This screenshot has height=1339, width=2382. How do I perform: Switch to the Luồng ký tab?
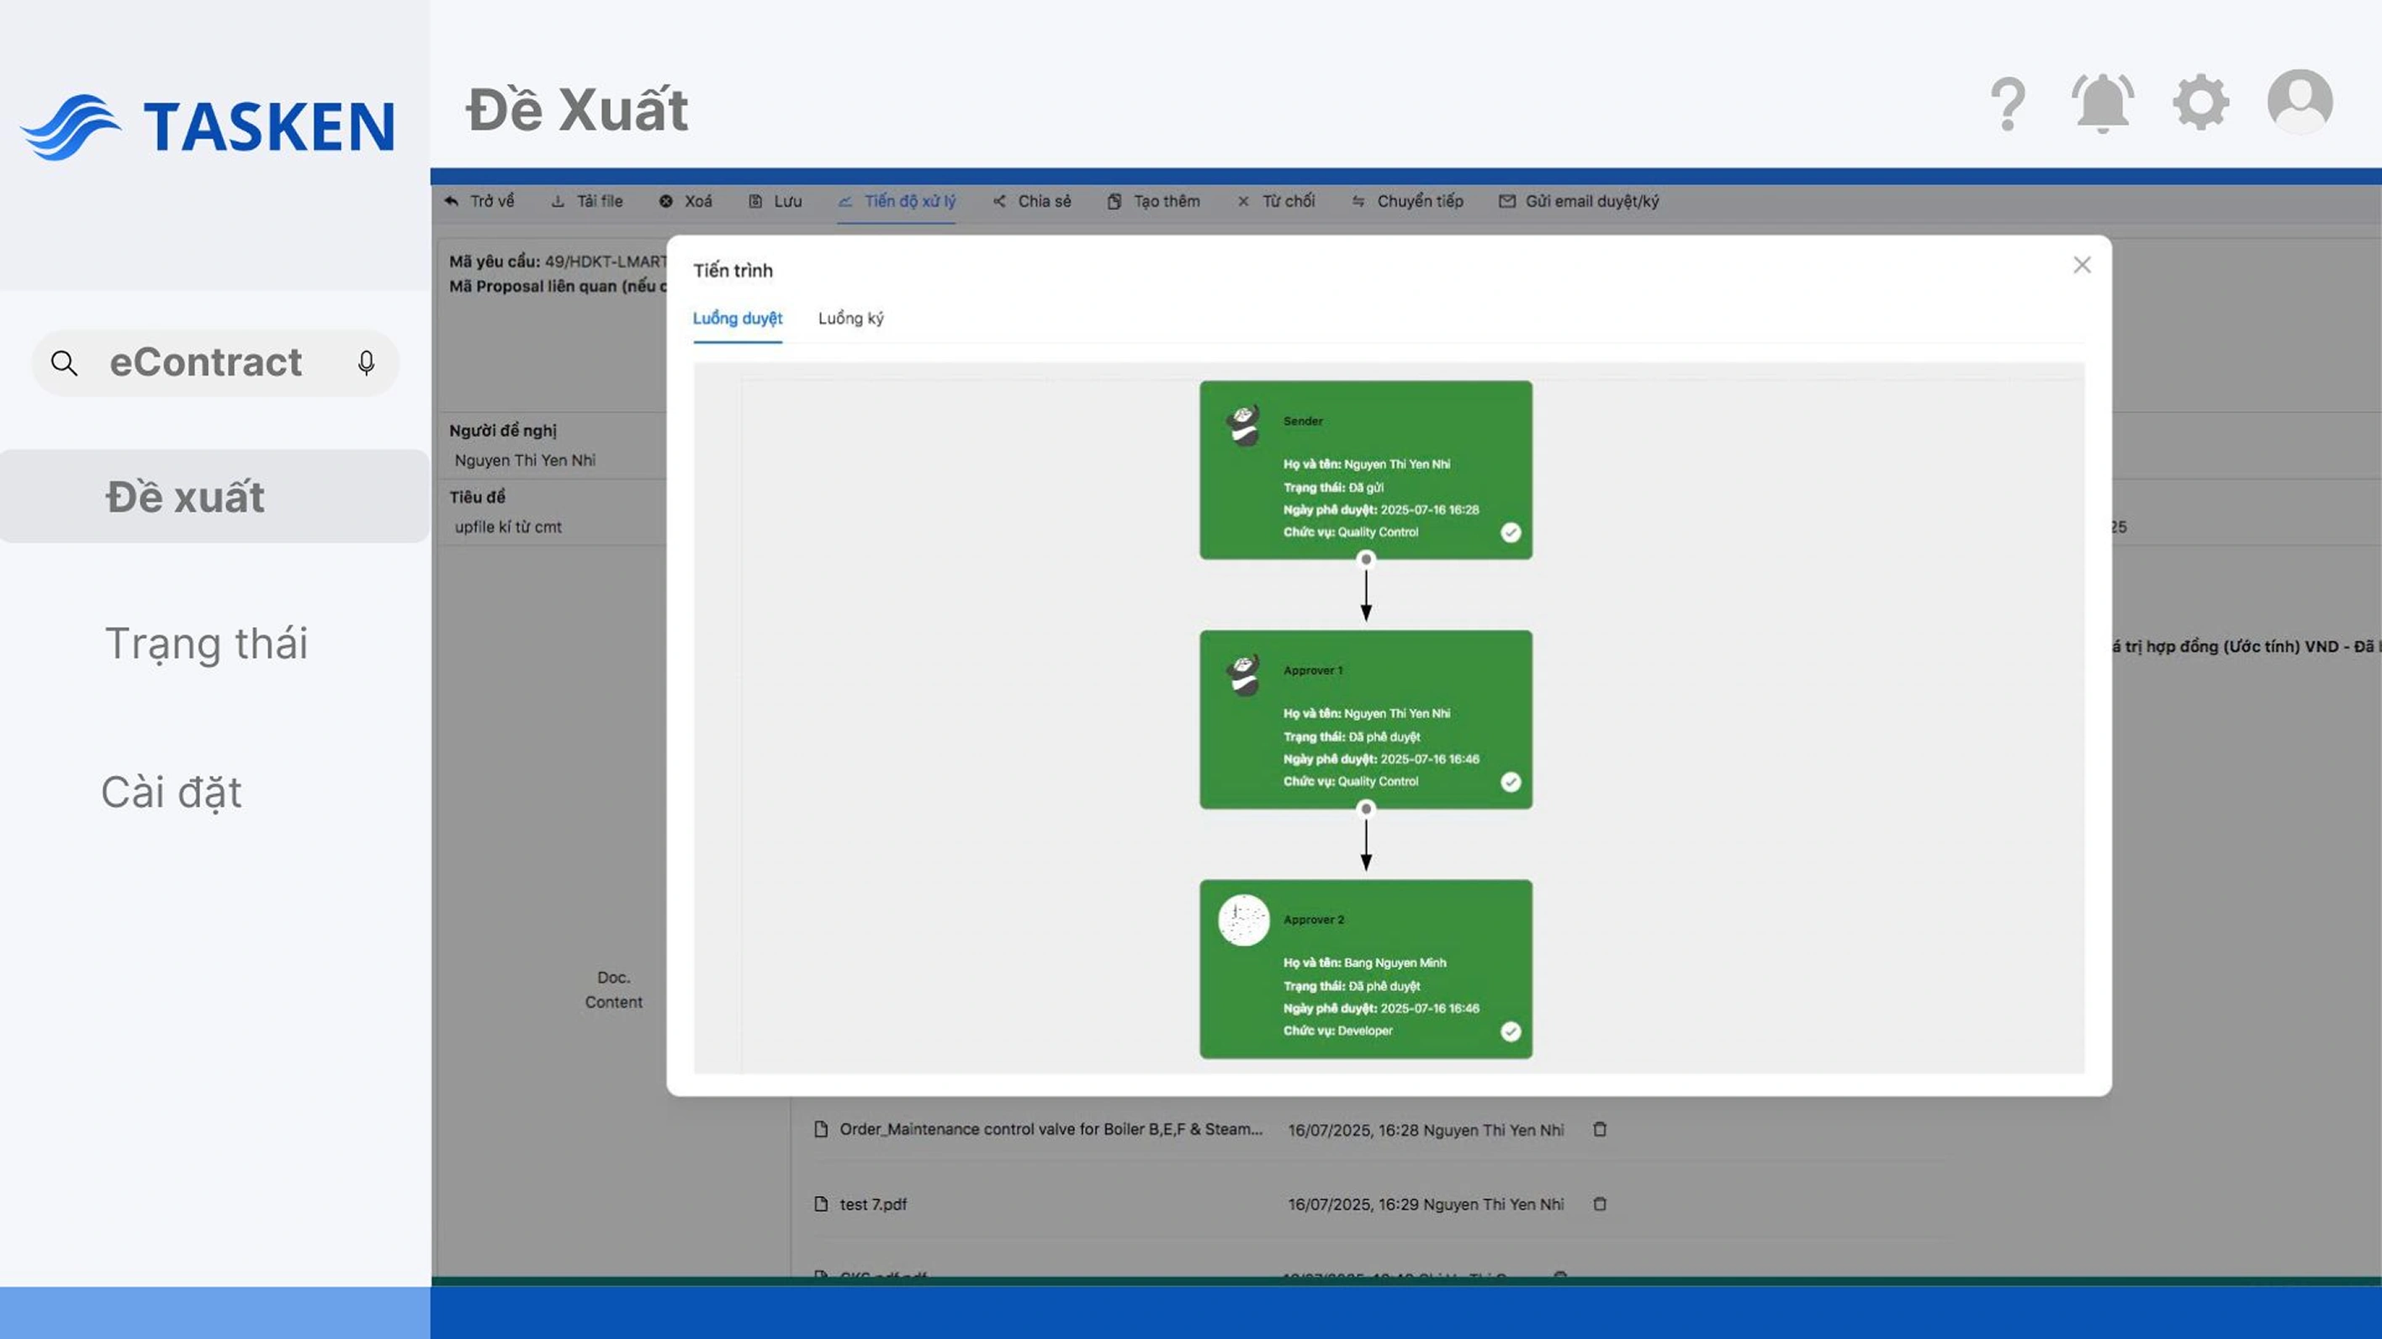coord(850,319)
